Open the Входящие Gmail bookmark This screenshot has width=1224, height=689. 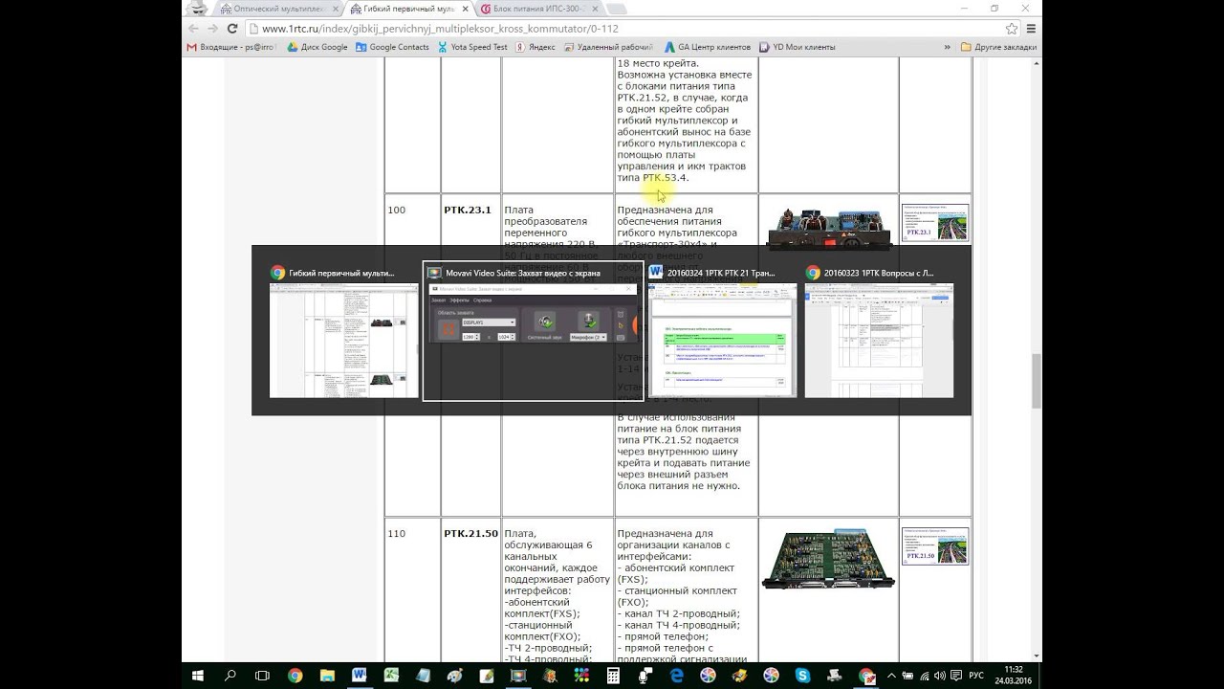click(232, 47)
